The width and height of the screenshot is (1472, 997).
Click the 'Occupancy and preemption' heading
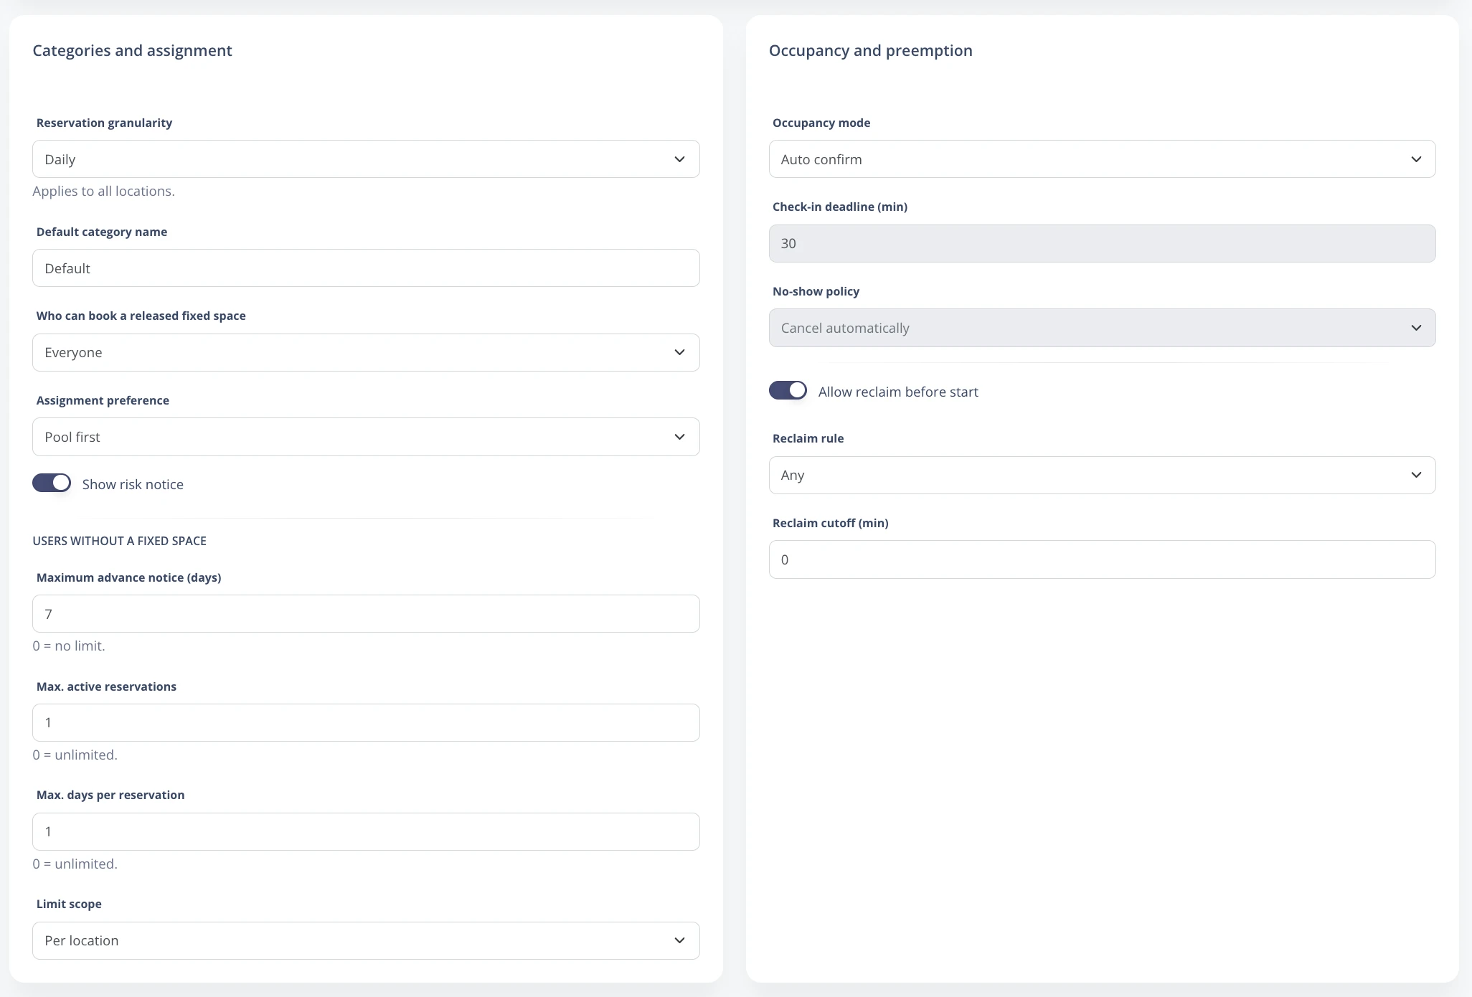tap(870, 50)
